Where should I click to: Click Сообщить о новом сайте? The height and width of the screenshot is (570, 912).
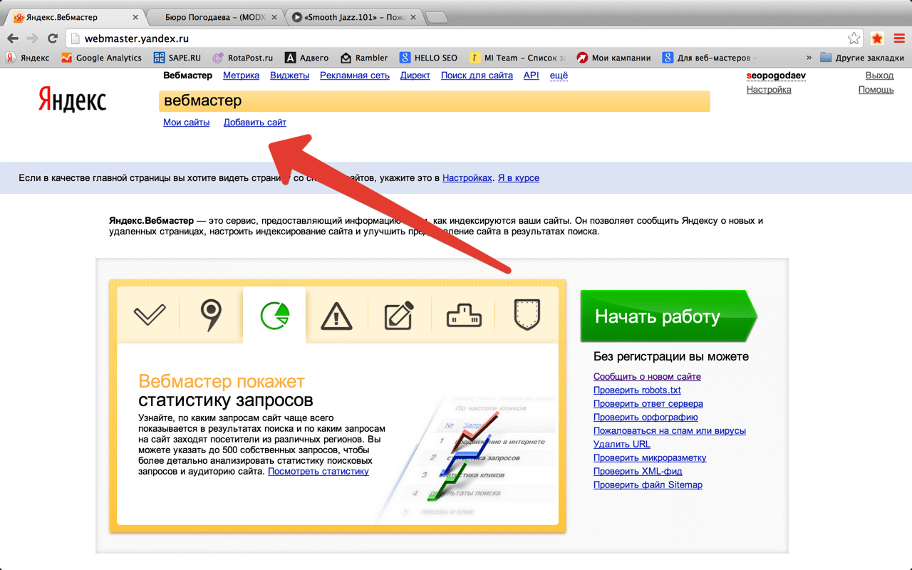(x=647, y=377)
